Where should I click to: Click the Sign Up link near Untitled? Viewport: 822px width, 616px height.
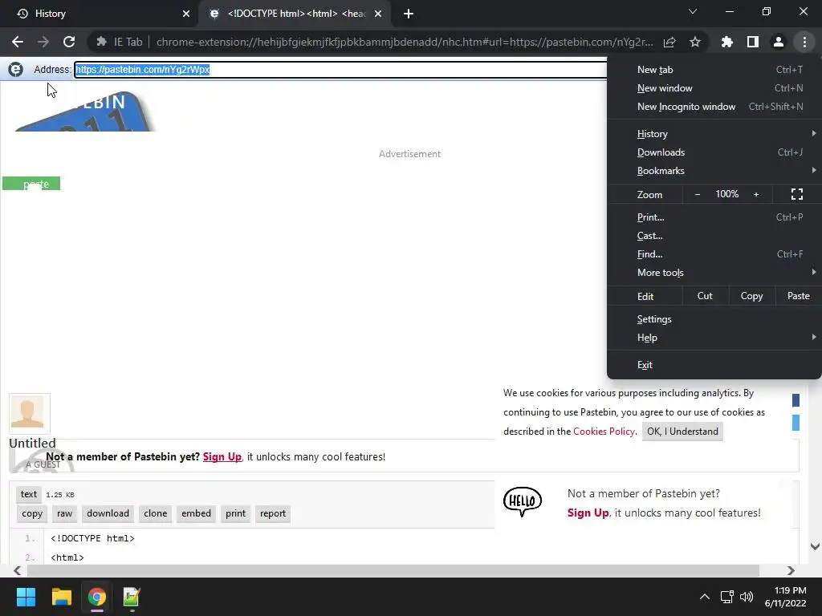pos(222,456)
